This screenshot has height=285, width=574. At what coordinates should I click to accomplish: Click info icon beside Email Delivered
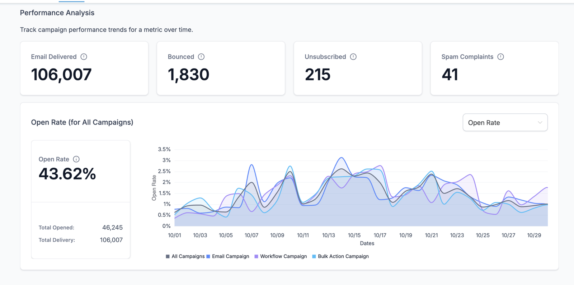click(x=84, y=57)
